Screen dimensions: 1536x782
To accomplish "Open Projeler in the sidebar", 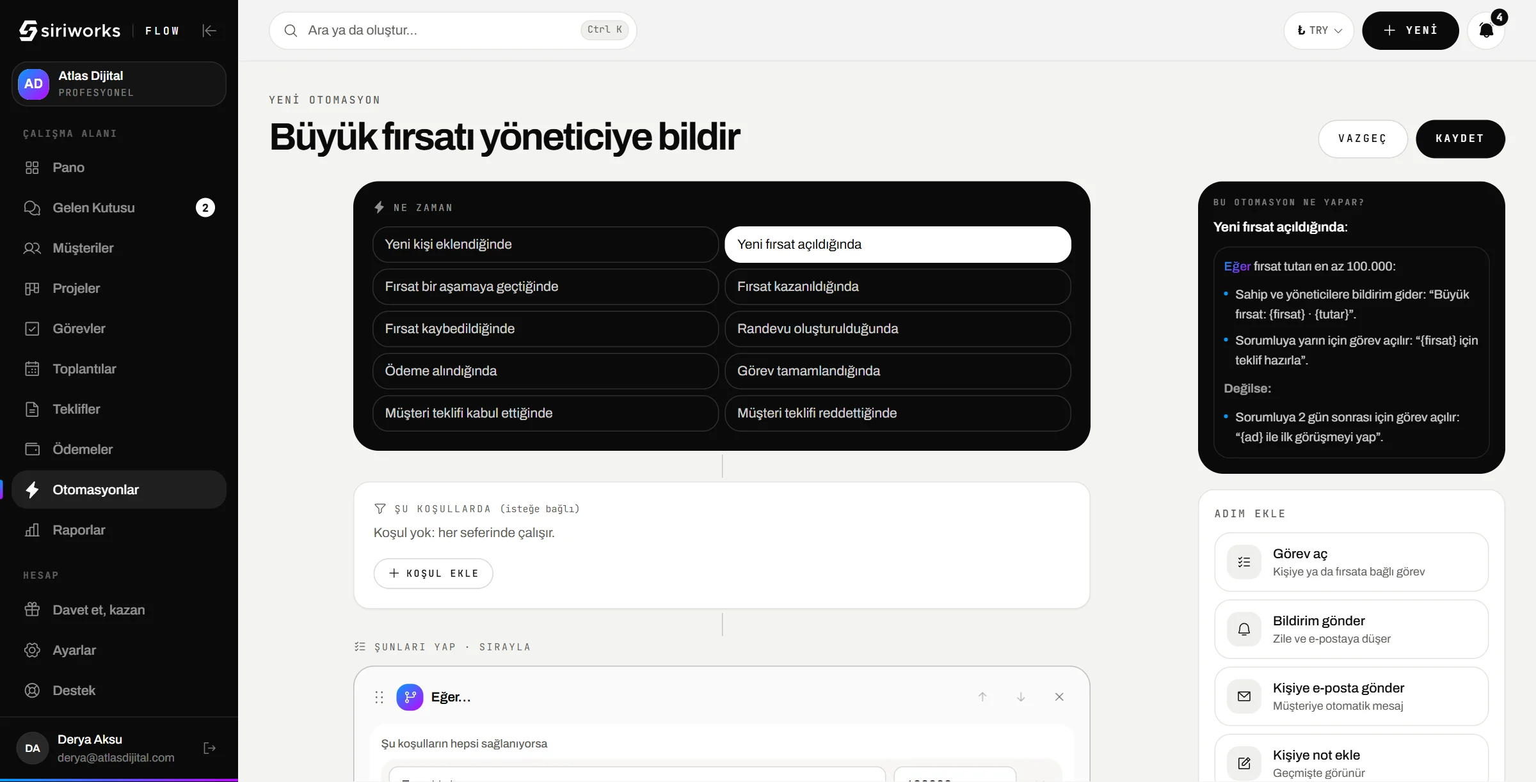I will click(x=119, y=288).
